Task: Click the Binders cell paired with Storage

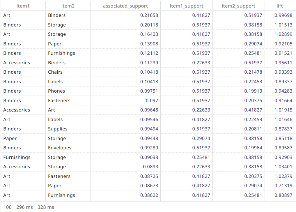Action: click(x=12, y=25)
